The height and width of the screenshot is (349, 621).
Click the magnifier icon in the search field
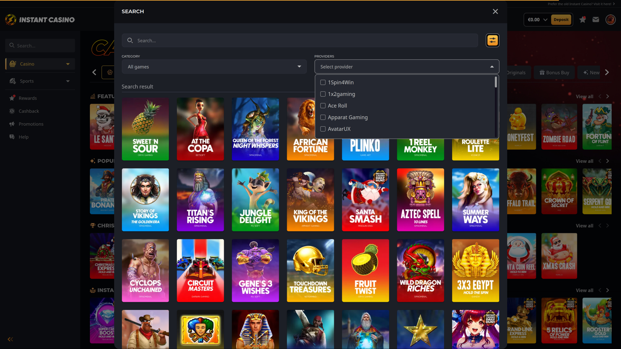coord(130,40)
